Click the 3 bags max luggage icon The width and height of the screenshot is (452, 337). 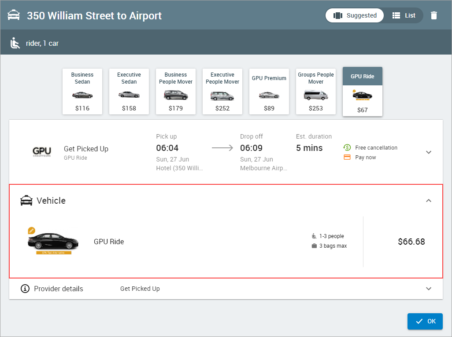tap(314, 246)
